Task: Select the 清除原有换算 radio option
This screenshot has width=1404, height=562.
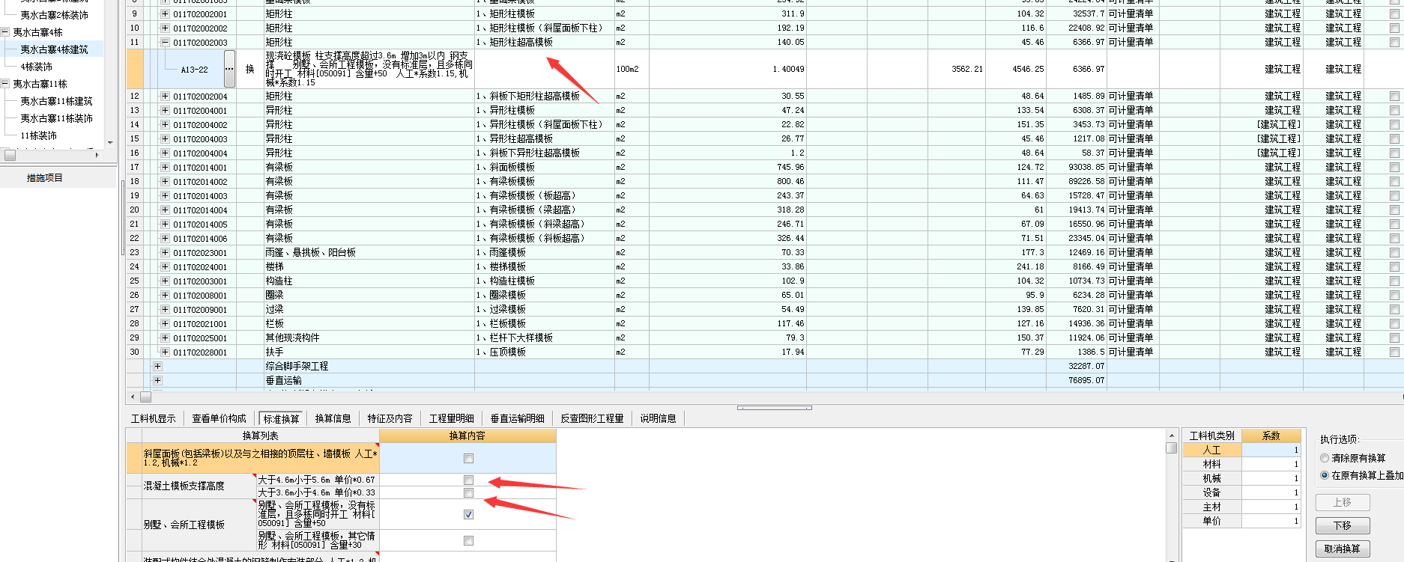Action: coord(1325,458)
